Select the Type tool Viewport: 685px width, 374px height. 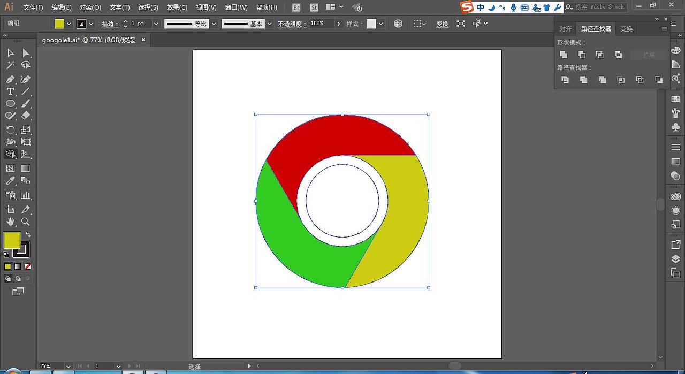click(x=10, y=91)
